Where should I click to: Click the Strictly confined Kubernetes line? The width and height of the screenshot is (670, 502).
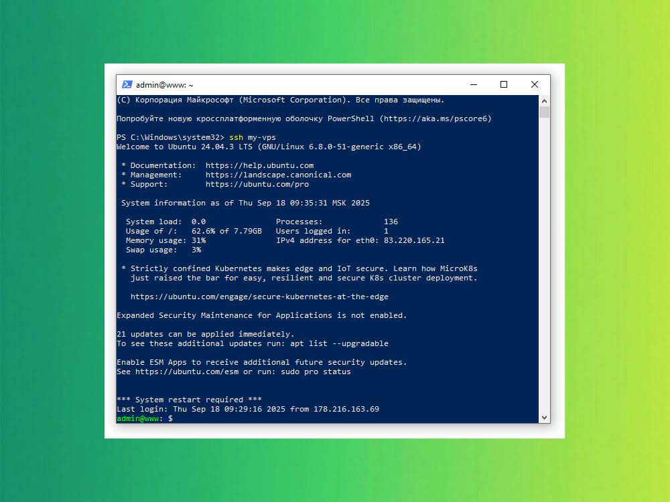coord(299,269)
